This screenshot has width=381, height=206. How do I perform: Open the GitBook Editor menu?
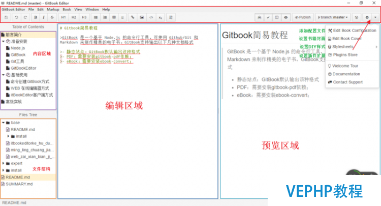pos(13,10)
